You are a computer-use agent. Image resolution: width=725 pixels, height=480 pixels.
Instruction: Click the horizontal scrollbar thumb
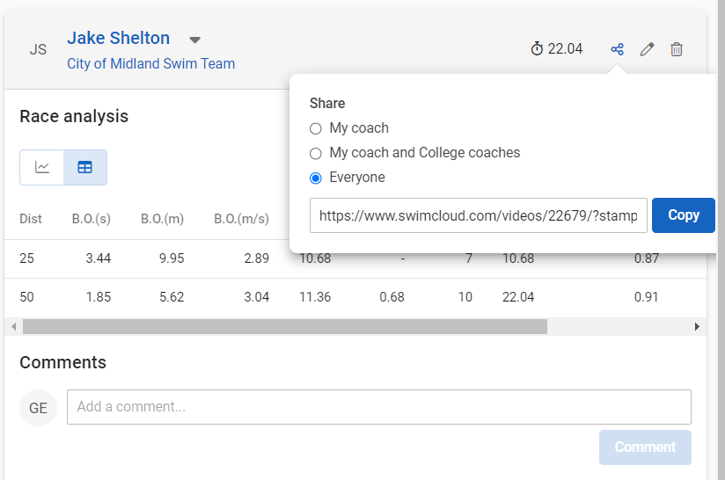point(285,327)
